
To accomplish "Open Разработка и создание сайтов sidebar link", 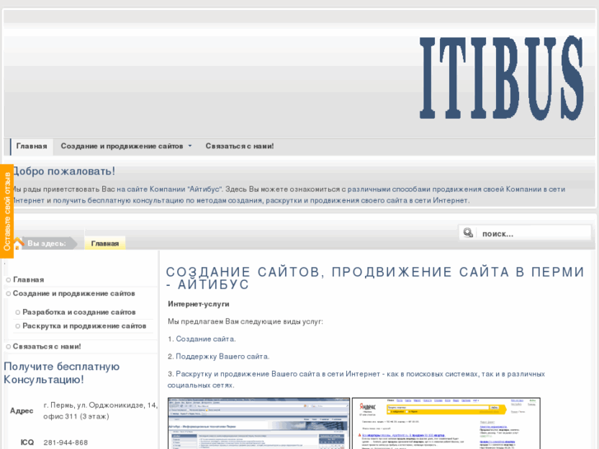I will pyautogui.click(x=79, y=312).
